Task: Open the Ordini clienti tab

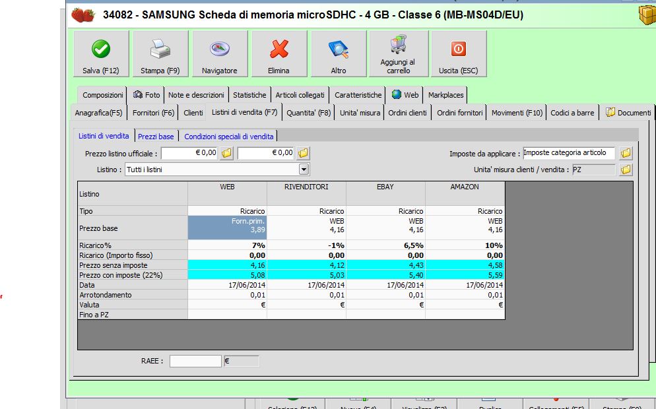Action: (407, 113)
